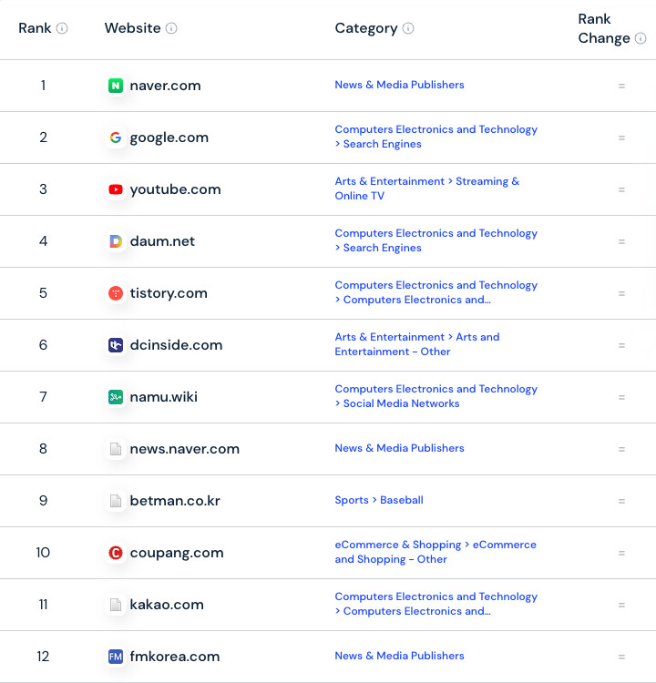
Task: Click the green namu.wiki favicon
Action: click(x=116, y=397)
